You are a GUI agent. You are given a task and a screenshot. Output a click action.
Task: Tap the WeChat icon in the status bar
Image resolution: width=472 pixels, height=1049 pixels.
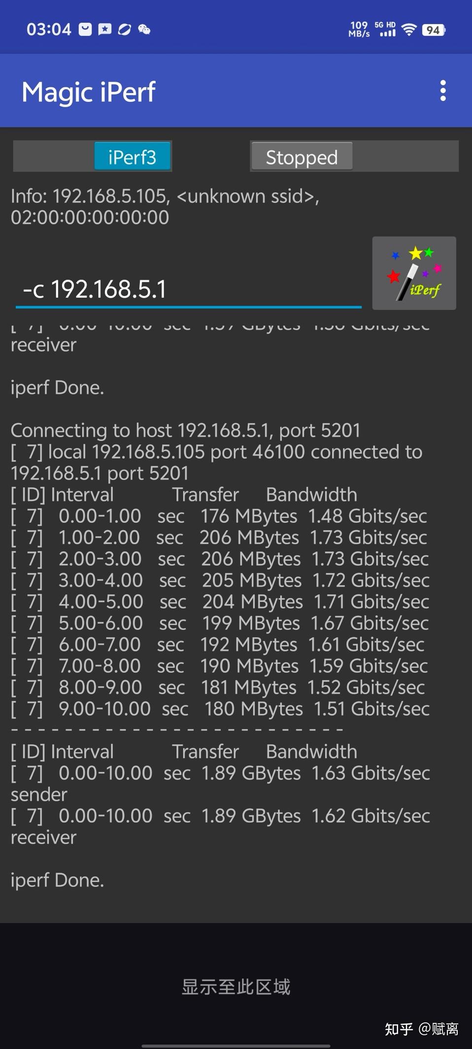[x=143, y=29]
